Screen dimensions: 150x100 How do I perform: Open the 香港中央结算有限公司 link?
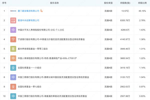(x=28, y=20)
